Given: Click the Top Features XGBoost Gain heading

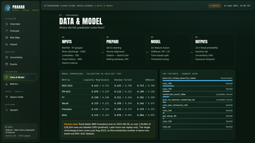Looking at the screenshot, I should [x=180, y=74].
